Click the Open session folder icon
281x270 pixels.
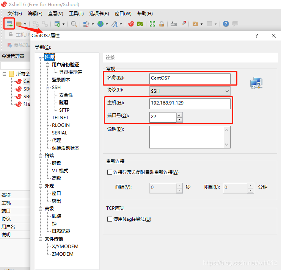click(x=19, y=24)
